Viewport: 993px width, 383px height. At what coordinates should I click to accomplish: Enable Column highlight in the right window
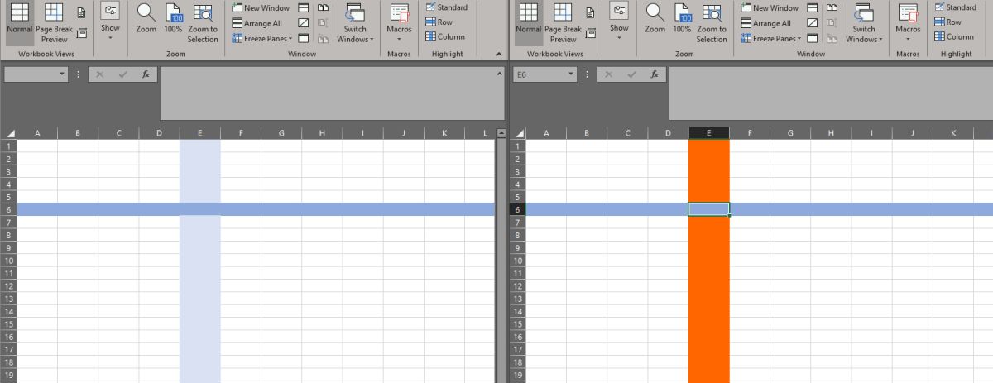click(954, 36)
